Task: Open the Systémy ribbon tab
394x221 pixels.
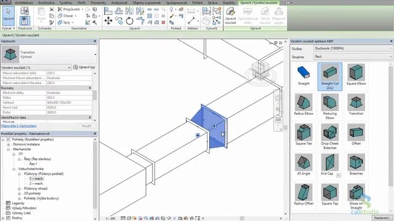Action: [x=66, y=2]
